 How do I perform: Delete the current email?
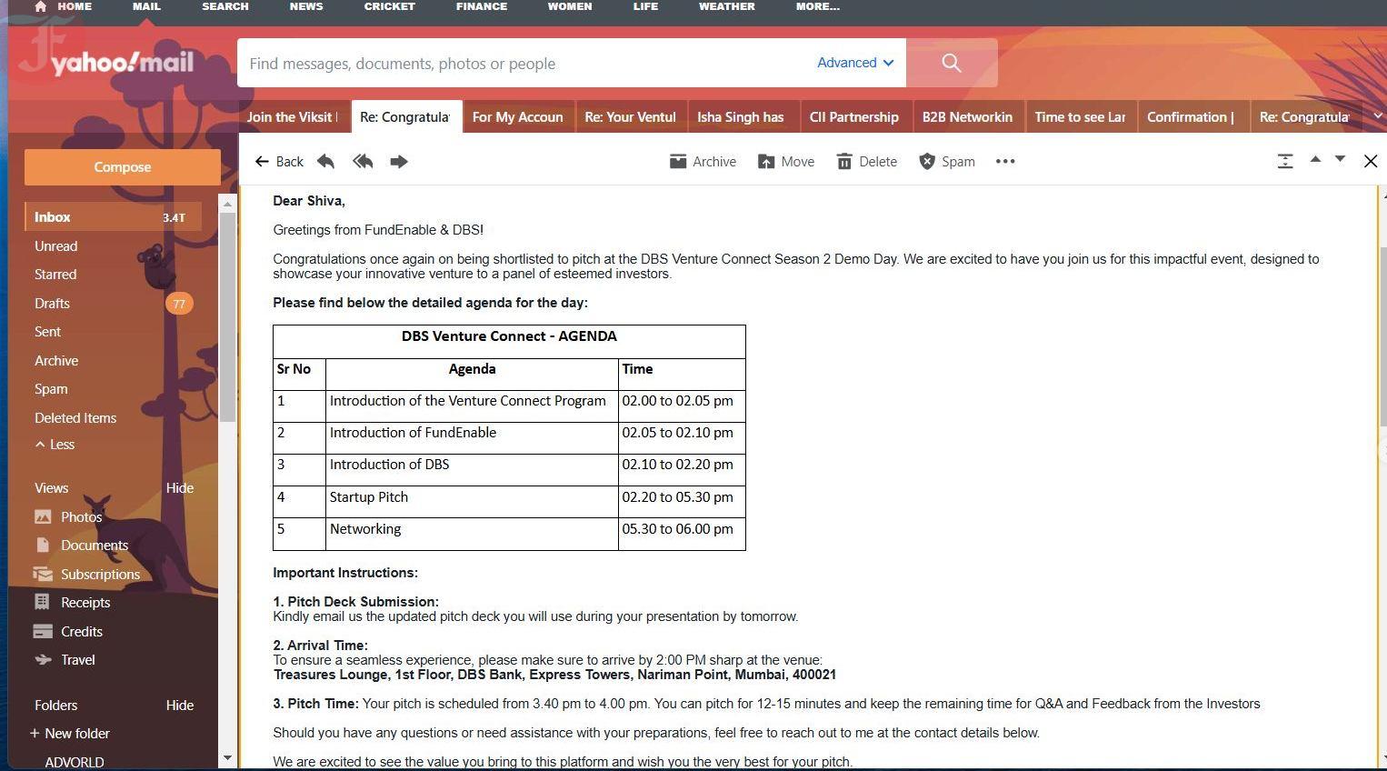click(866, 162)
